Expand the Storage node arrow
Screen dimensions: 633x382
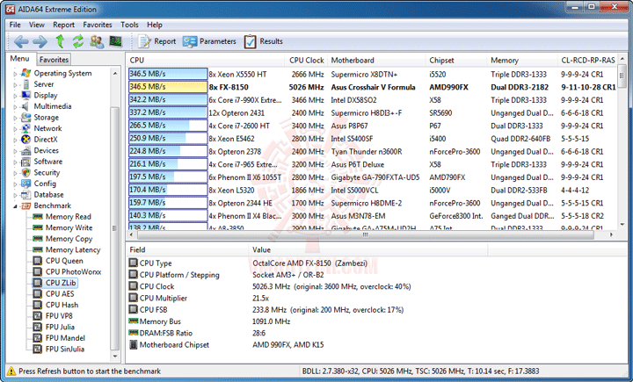(x=15, y=118)
